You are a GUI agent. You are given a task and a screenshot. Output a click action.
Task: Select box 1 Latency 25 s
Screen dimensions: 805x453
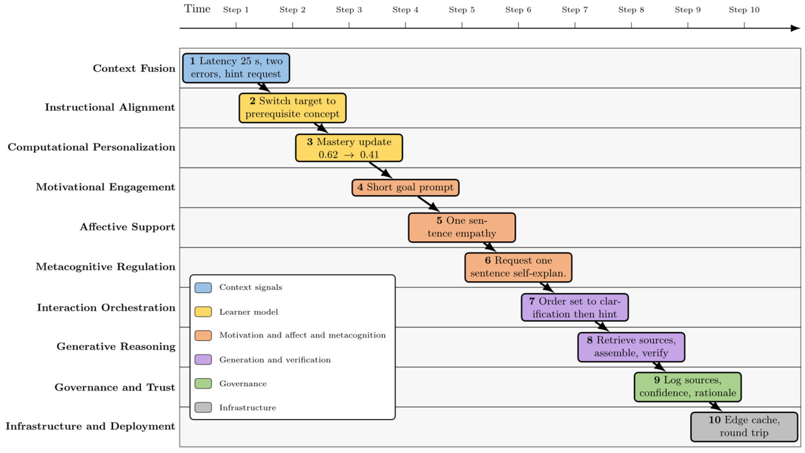(x=236, y=68)
